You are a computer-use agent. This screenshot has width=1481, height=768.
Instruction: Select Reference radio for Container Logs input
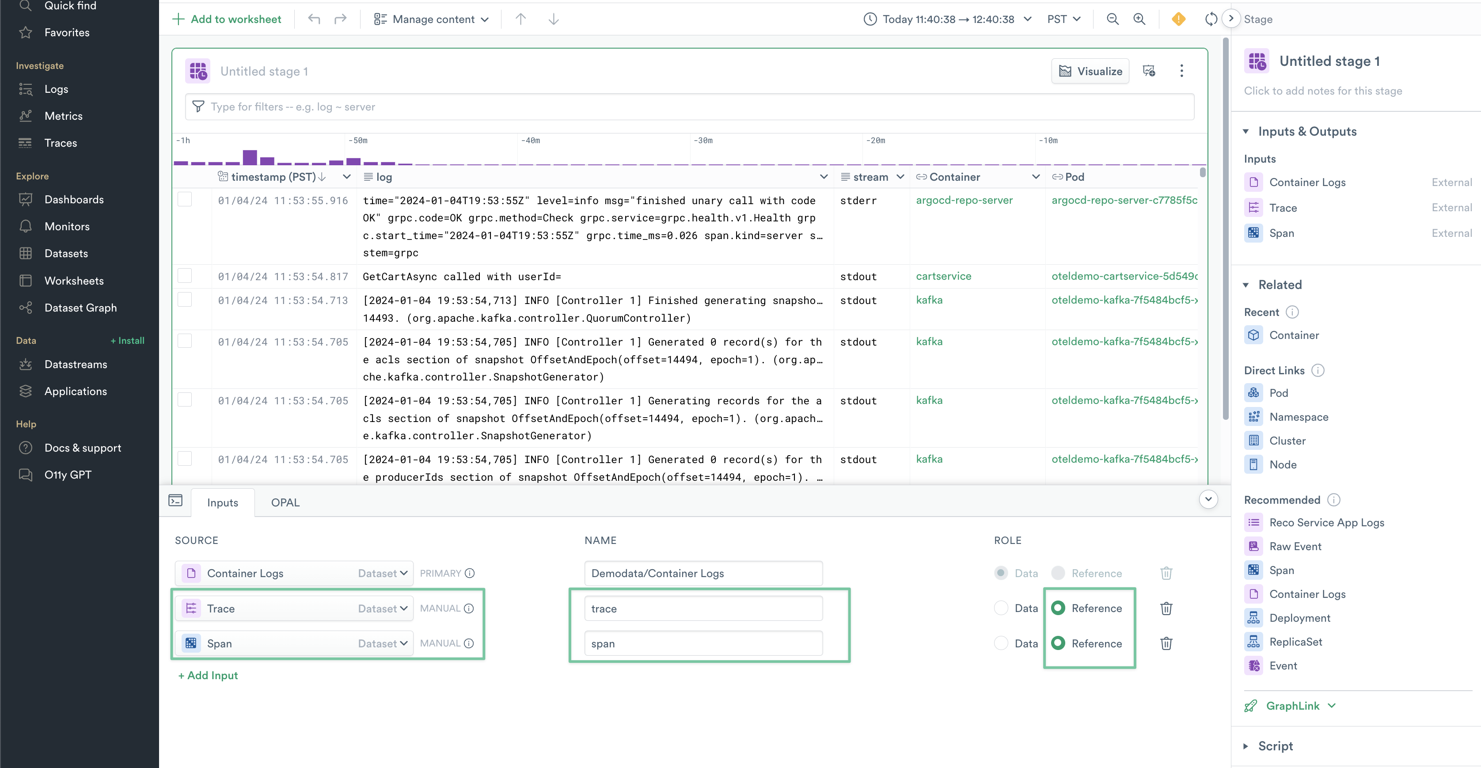[1058, 573]
